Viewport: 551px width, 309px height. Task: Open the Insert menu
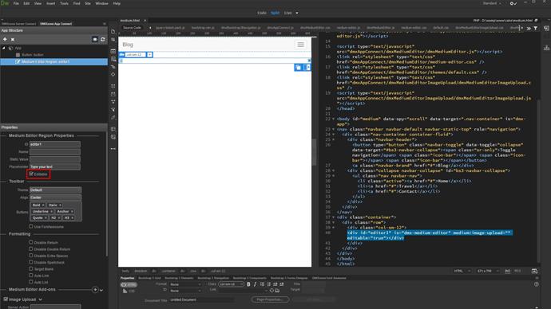tap(51, 3)
